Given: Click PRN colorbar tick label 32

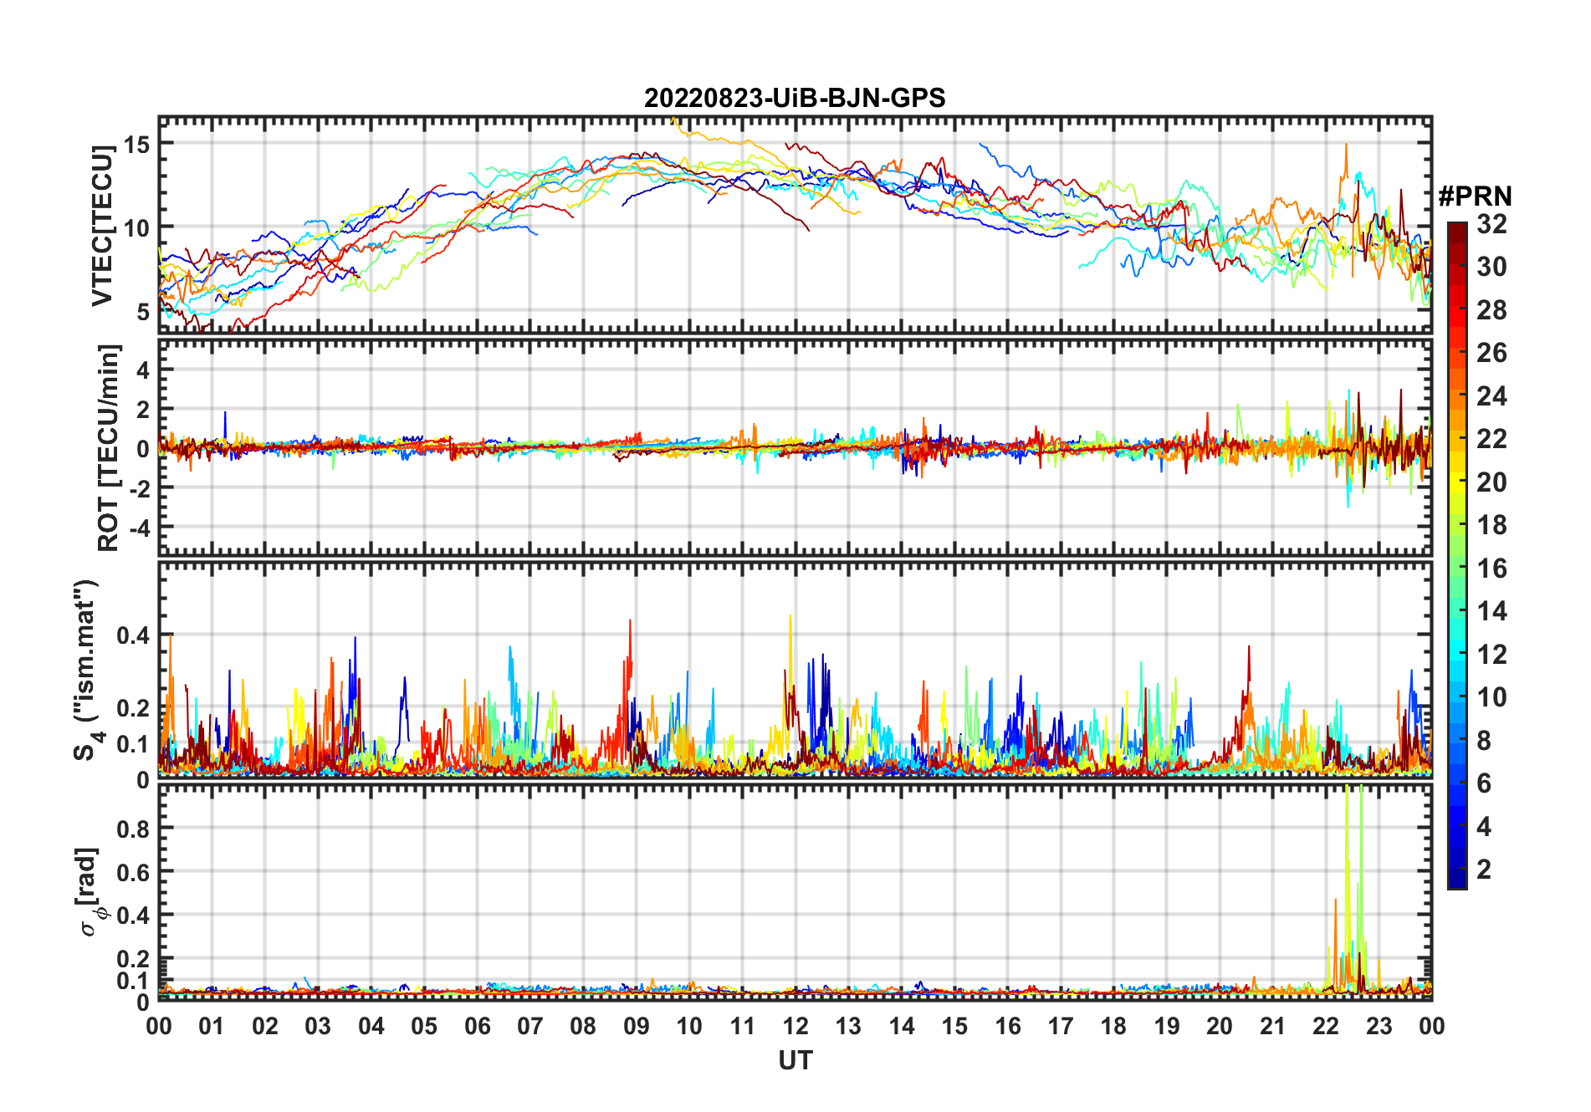Looking at the screenshot, I should 1491,223.
